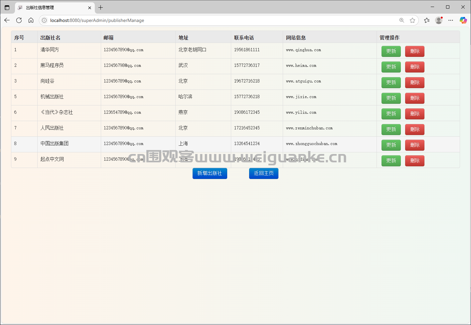Update the 清华同方 publisher entry
Screen dimensions: 471x325
tap(391, 51)
